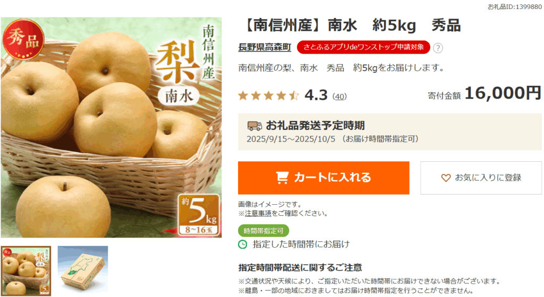Click the 約5kg badge on main image
The height and width of the screenshot is (297, 544).
(x=199, y=215)
